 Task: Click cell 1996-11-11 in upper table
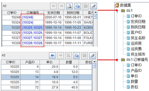tap(73, 43)
